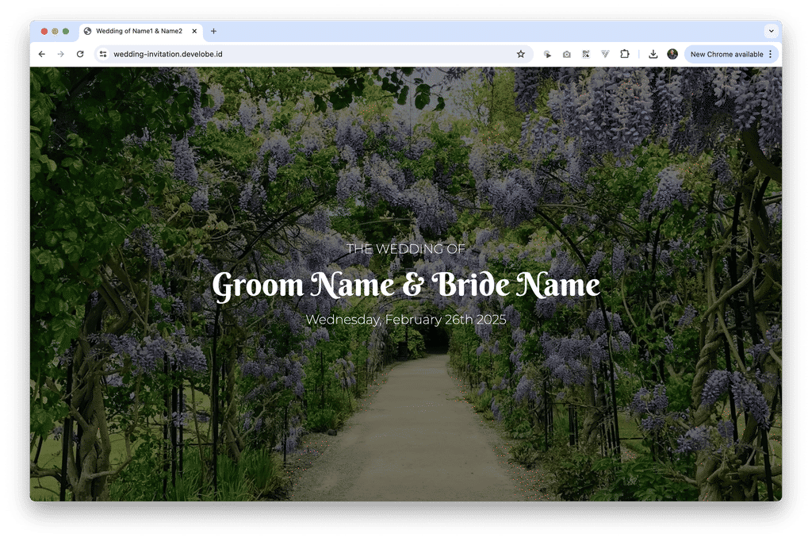Click the globe favicon on the tab
The image size is (812, 541).
87,32
